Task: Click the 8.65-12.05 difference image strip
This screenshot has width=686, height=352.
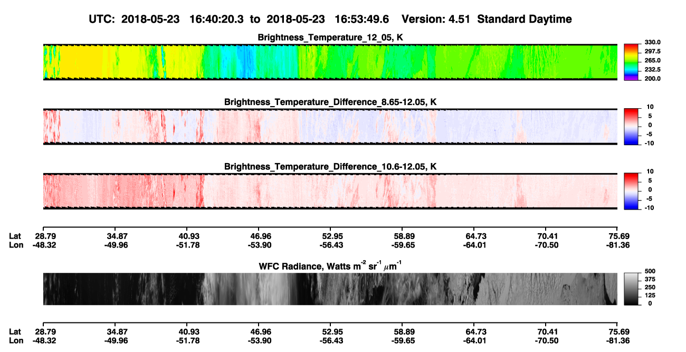Action: (330, 126)
